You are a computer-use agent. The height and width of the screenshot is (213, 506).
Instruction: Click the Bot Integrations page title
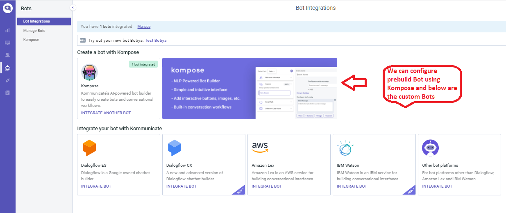coord(315,8)
